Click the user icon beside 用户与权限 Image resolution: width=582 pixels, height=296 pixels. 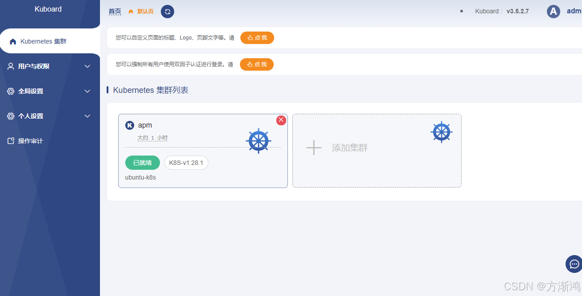11,66
